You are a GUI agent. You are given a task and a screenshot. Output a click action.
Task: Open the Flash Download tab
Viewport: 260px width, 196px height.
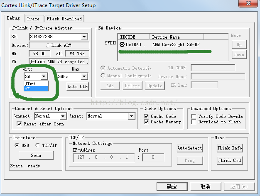(x=64, y=19)
